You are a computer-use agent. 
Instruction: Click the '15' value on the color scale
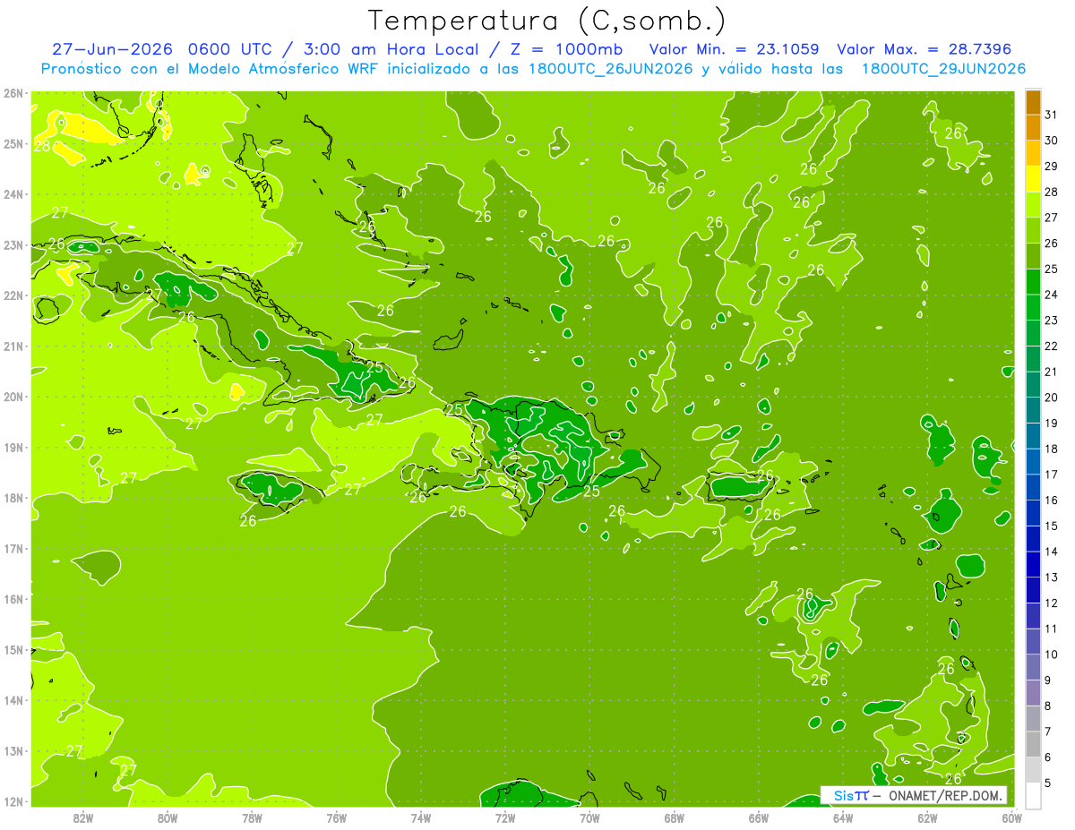(x=1051, y=526)
